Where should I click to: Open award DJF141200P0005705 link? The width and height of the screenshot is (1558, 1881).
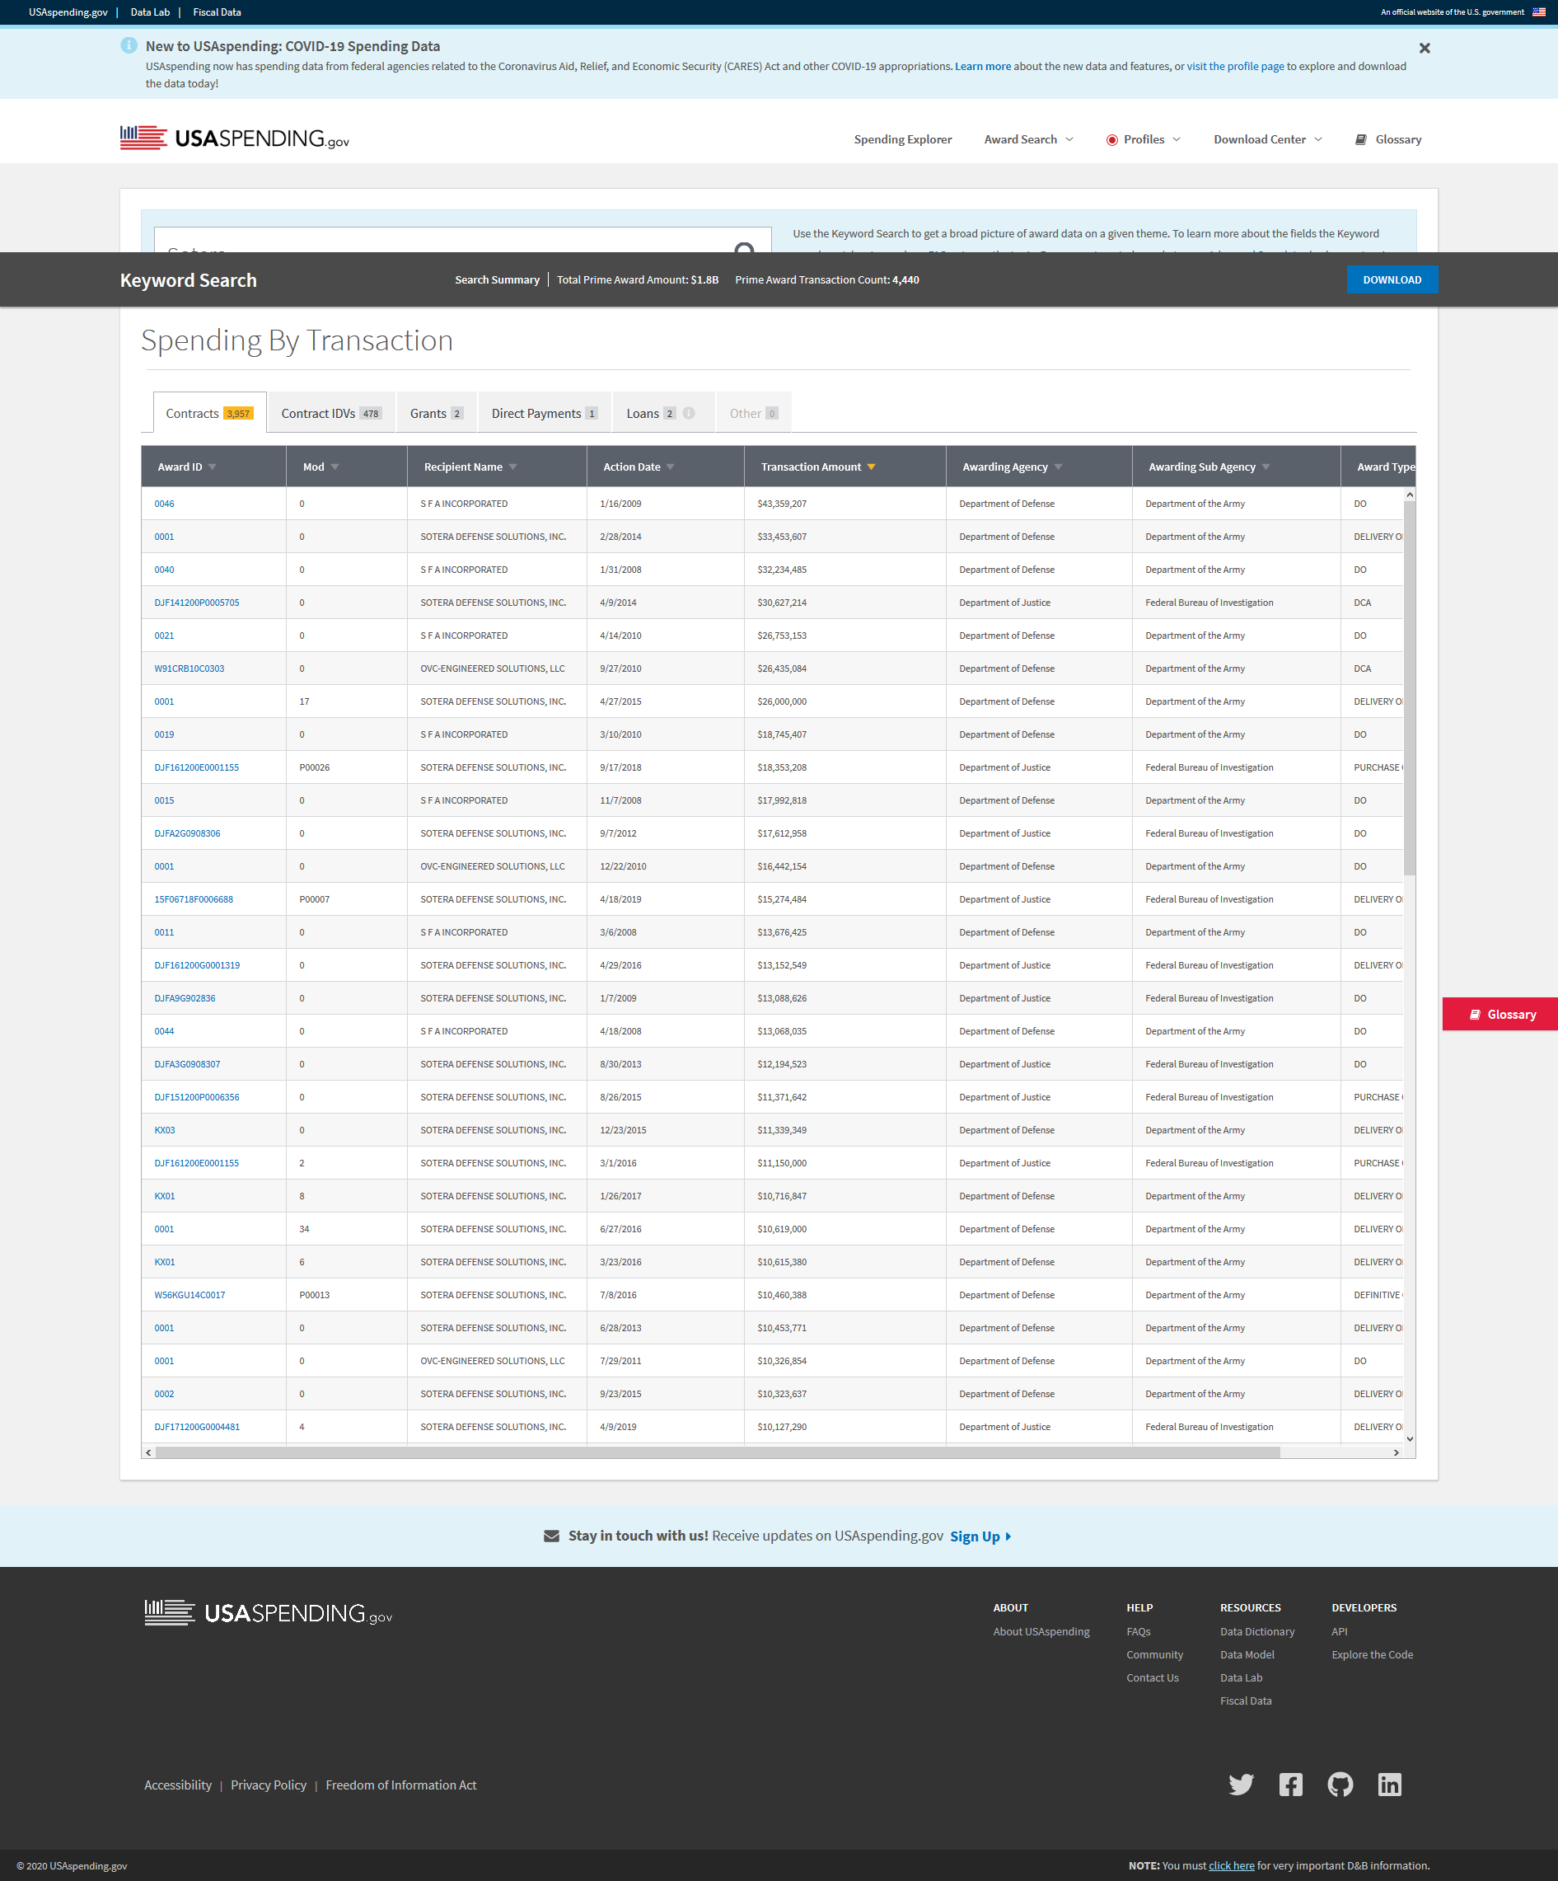(197, 603)
